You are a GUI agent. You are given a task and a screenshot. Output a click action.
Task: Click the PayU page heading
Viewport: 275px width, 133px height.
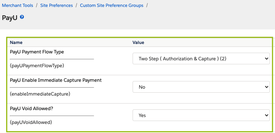pyautogui.click(x=10, y=18)
